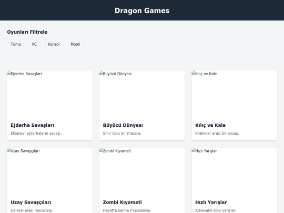Click the Uzay Savaşçıları card title
284x213 pixels.
click(x=31, y=202)
